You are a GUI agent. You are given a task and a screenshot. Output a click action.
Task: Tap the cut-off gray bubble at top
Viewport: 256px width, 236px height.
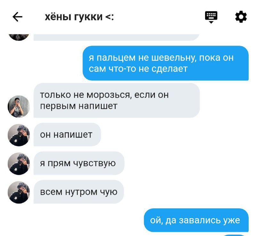click(116, 37)
